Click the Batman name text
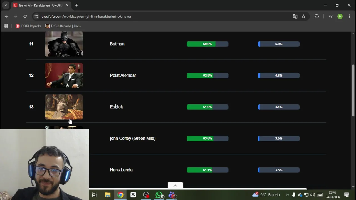Screen dimensions: 356x200 [117, 44]
